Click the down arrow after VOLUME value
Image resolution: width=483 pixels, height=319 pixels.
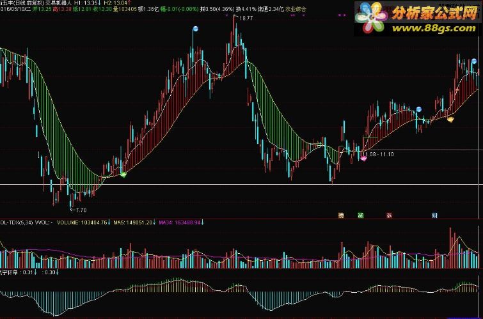(109, 222)
